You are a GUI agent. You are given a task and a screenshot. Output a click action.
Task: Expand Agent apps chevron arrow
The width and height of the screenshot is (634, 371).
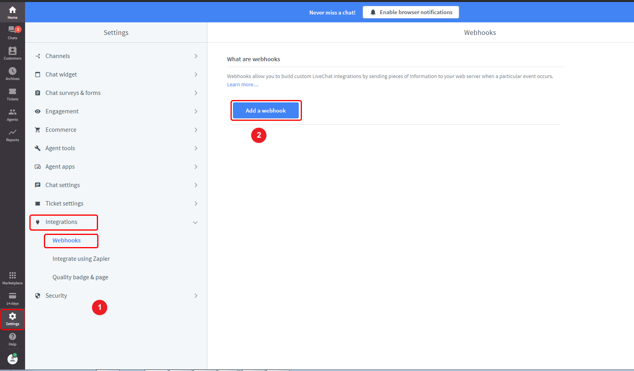(196, 167)
